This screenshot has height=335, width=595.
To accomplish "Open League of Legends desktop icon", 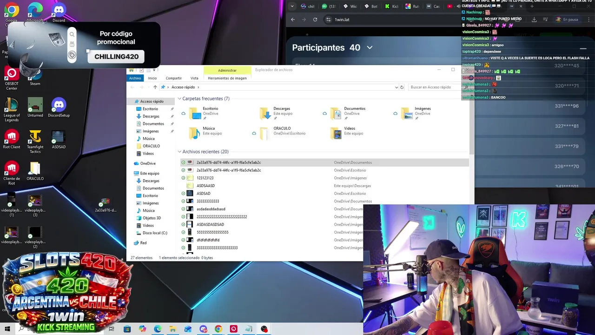I will point(12,110).
